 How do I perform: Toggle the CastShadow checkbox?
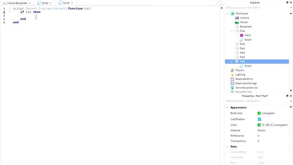(x=259, y=119)
